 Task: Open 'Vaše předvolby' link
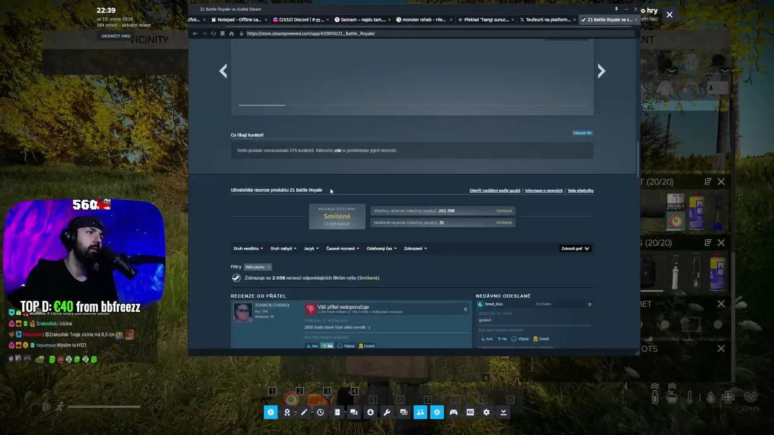coord(580,190)
